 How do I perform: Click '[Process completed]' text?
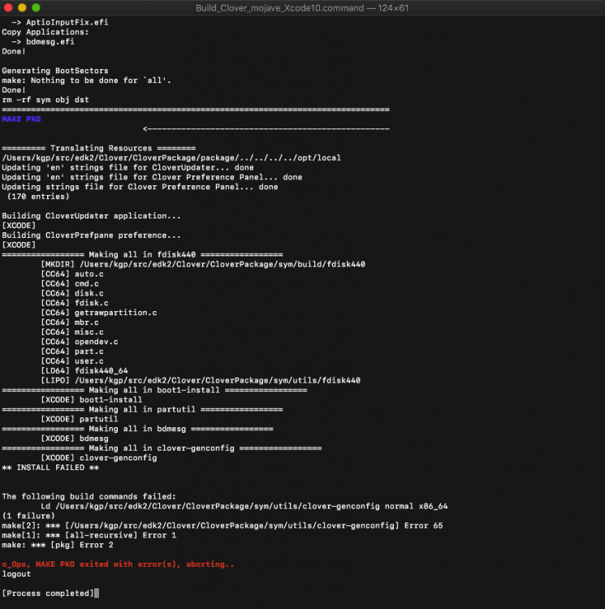(48, 594)
